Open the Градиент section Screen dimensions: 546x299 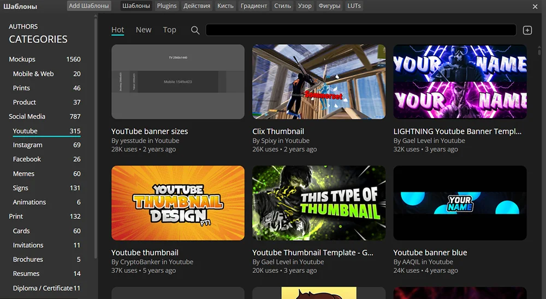pyautogui.click(x=254, y=6)
